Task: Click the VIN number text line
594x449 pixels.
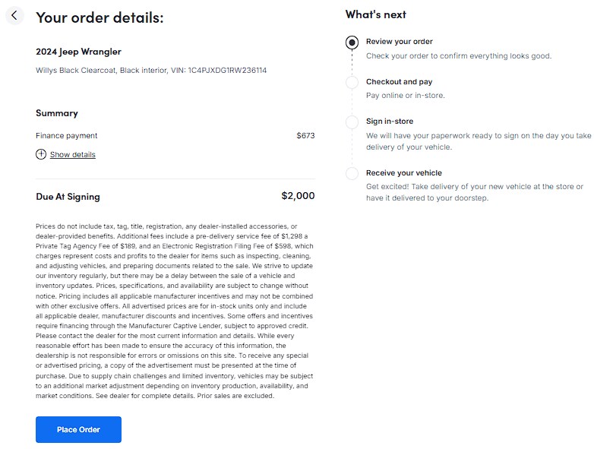Action: click(151, 70)
